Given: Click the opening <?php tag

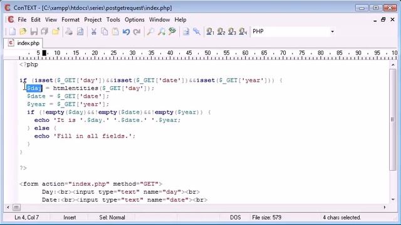Looking at the screenshot, I should pyautogui.click(x=29, y=64).
